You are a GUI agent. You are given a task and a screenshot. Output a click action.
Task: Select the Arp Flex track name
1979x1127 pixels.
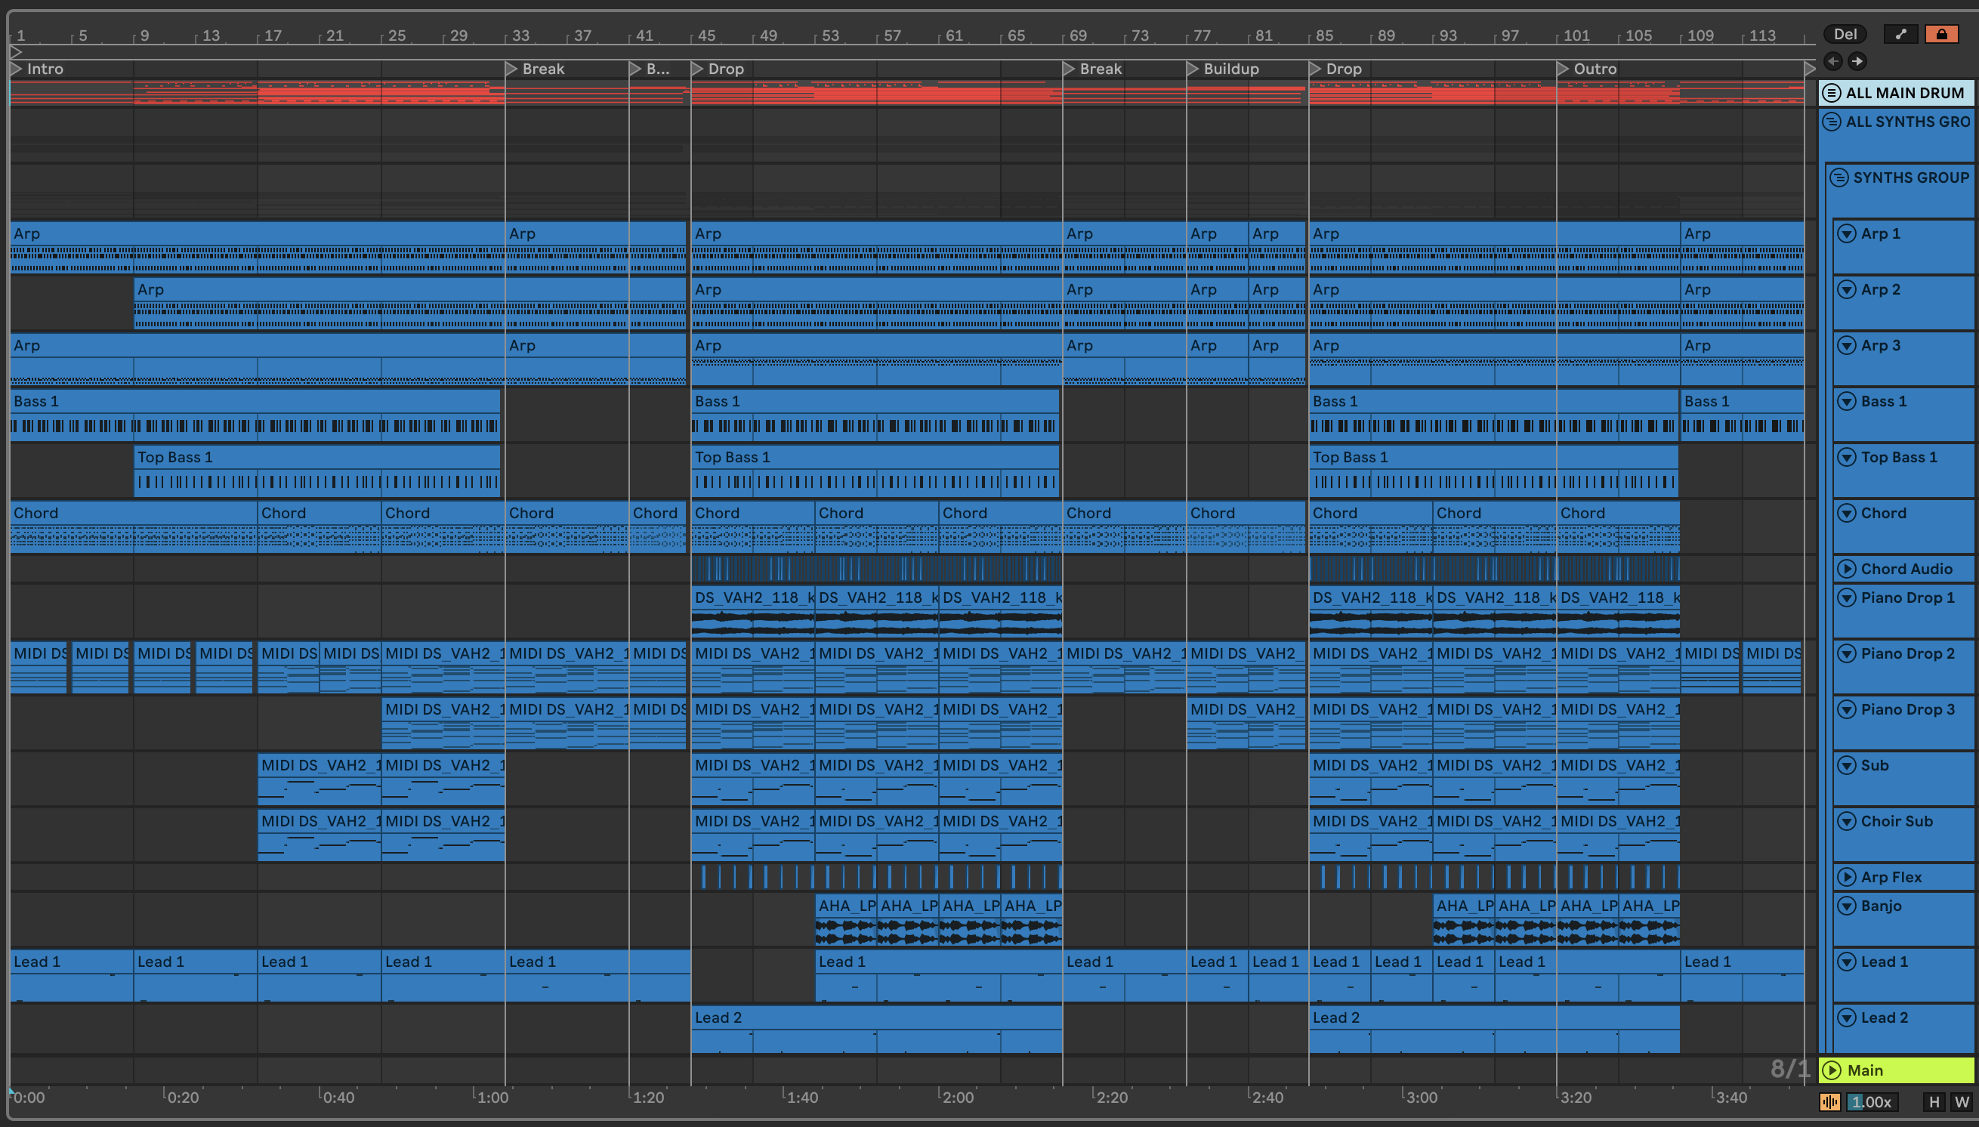click(1891, 877)
